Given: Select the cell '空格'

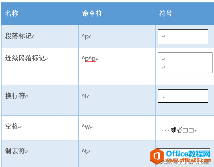Looking at the screenshot, I should [x=40, y=128].
